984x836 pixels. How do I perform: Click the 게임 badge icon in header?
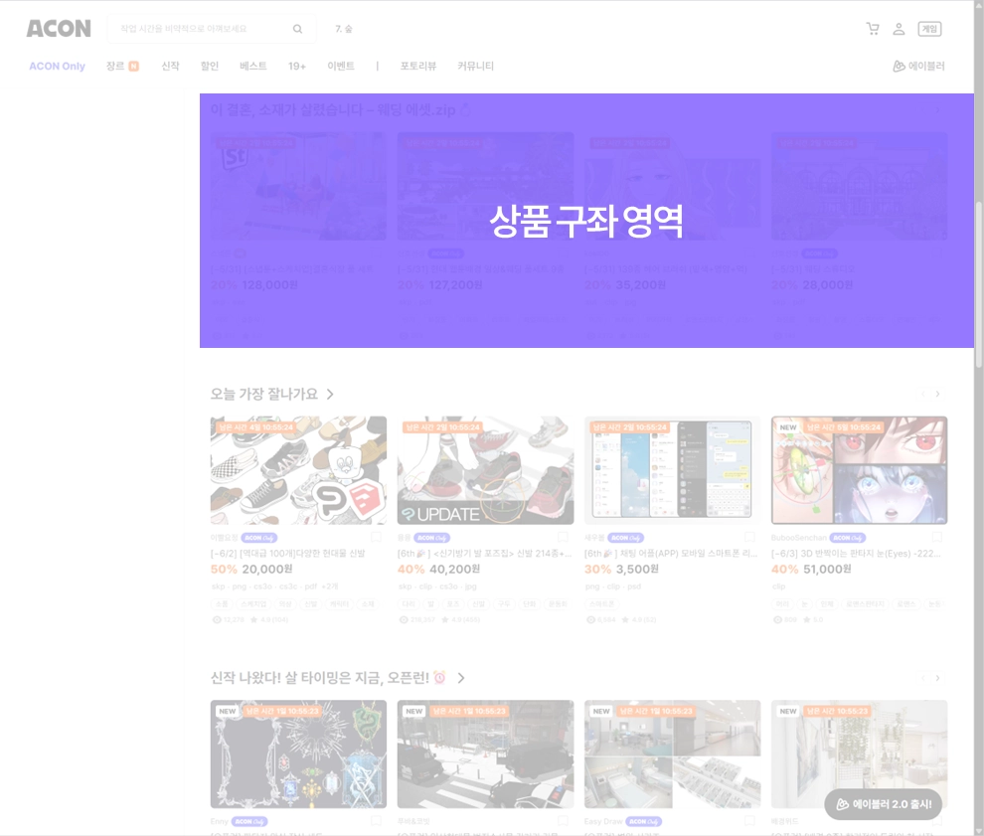pos(929,29)
